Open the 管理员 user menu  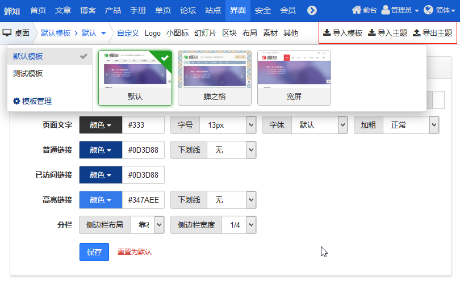pos(400,10)
